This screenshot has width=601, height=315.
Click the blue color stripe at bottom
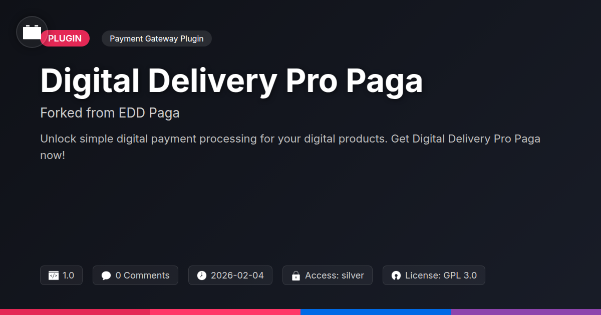point(376,312)
